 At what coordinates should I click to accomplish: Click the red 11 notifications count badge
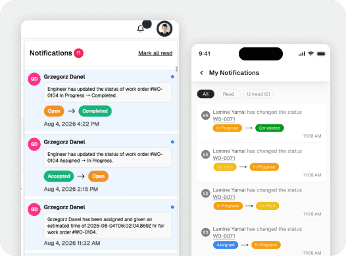[78, 53]
